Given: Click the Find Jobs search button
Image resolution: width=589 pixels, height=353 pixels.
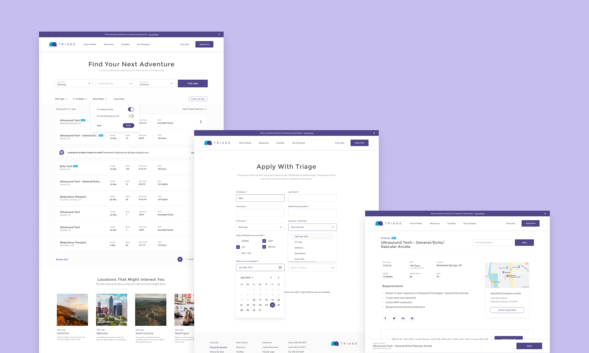Looking at the screenshot, I should click(x=193, y=83).
